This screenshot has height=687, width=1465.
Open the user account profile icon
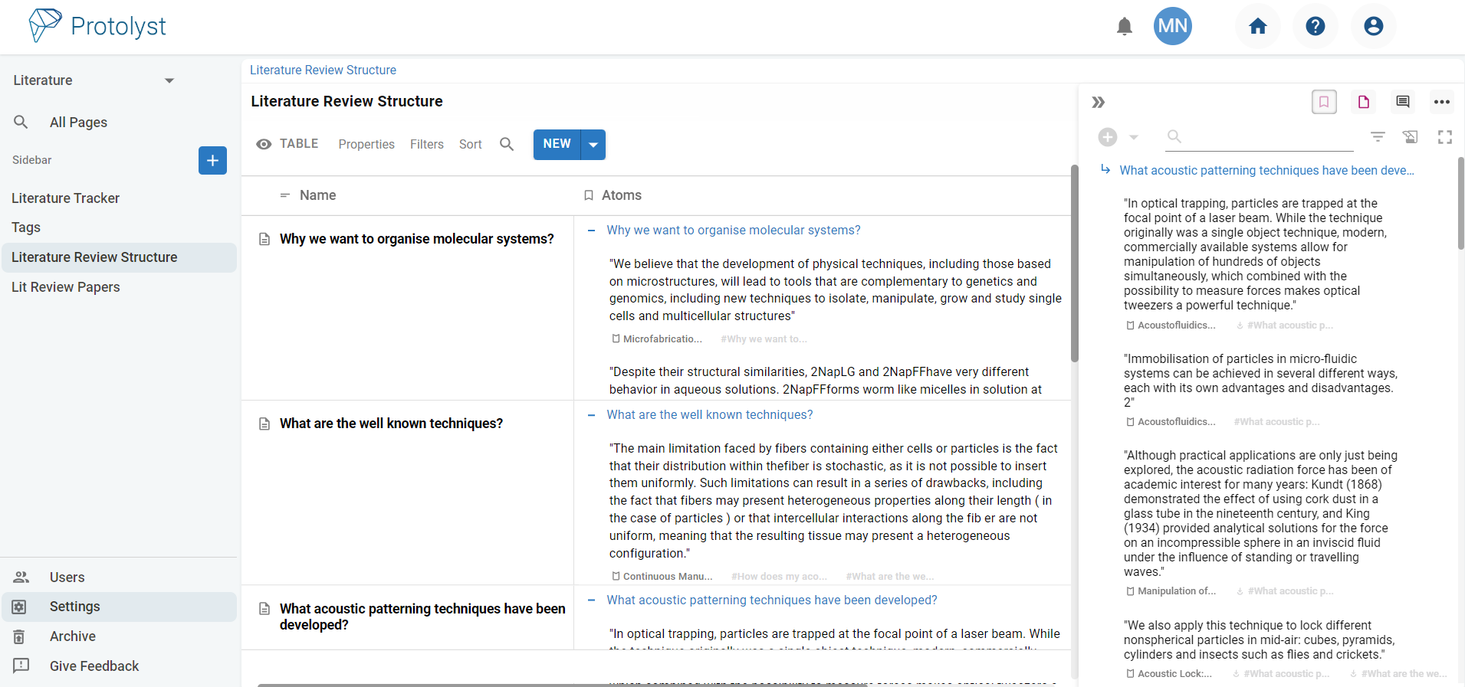point(1373,27)
